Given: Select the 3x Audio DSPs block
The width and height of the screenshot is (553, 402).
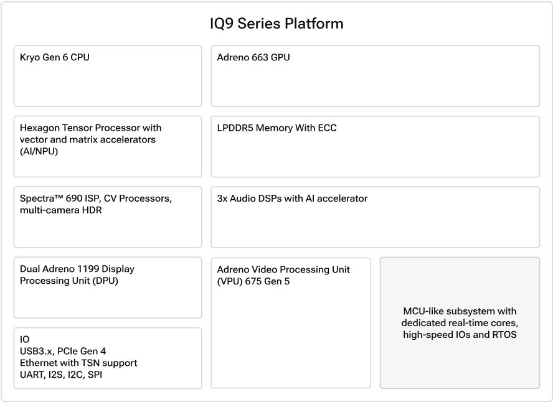Looking at the screenshot, I should 376,217.
